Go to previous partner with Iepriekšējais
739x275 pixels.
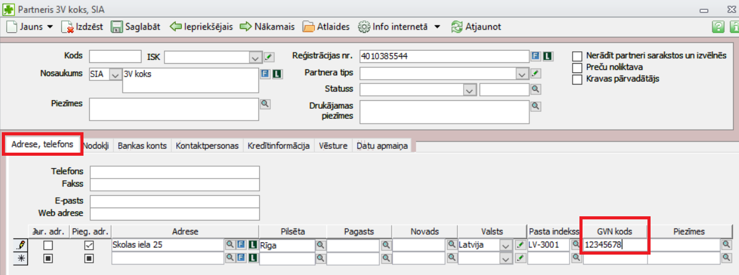(x=201, y=27)
